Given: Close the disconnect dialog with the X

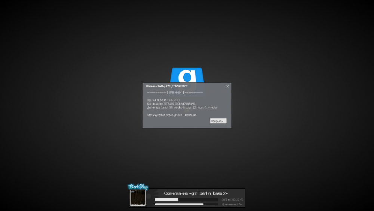Looking at the screenshot, I should tap(227, 86).
